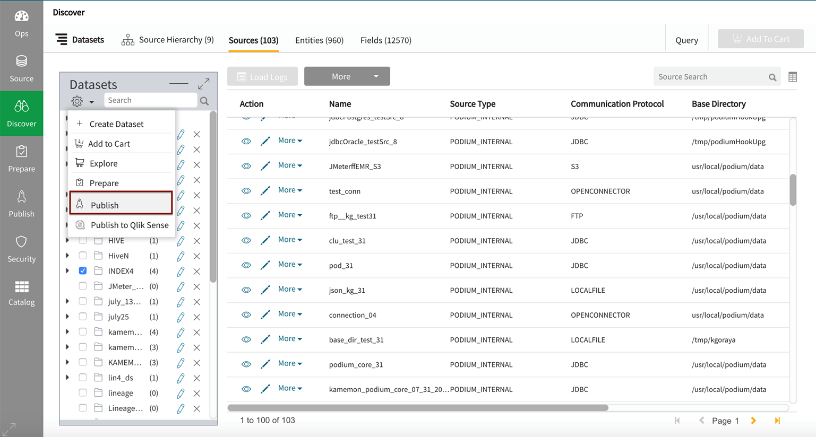Go to the Prepare module in sidebar
The image size is (816, 437).
click(x=21, y=159)
